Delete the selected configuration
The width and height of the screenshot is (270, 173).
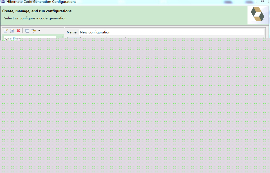[19, 31]
